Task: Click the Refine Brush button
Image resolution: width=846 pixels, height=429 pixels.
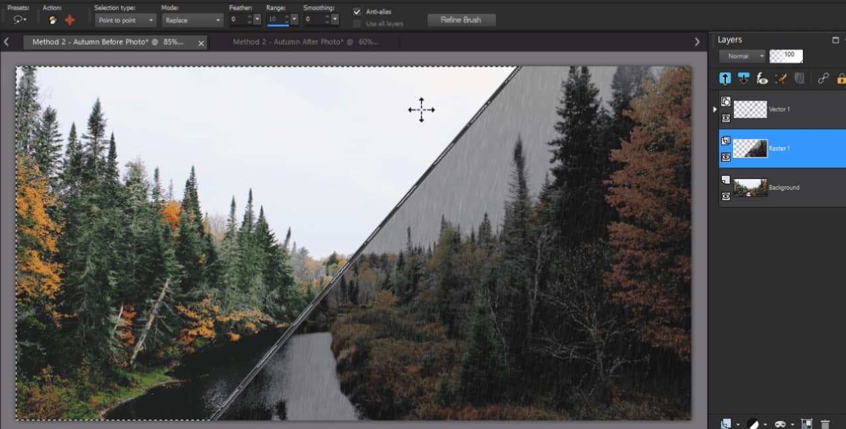Action: pyautogui.click(x=461, y=20)
